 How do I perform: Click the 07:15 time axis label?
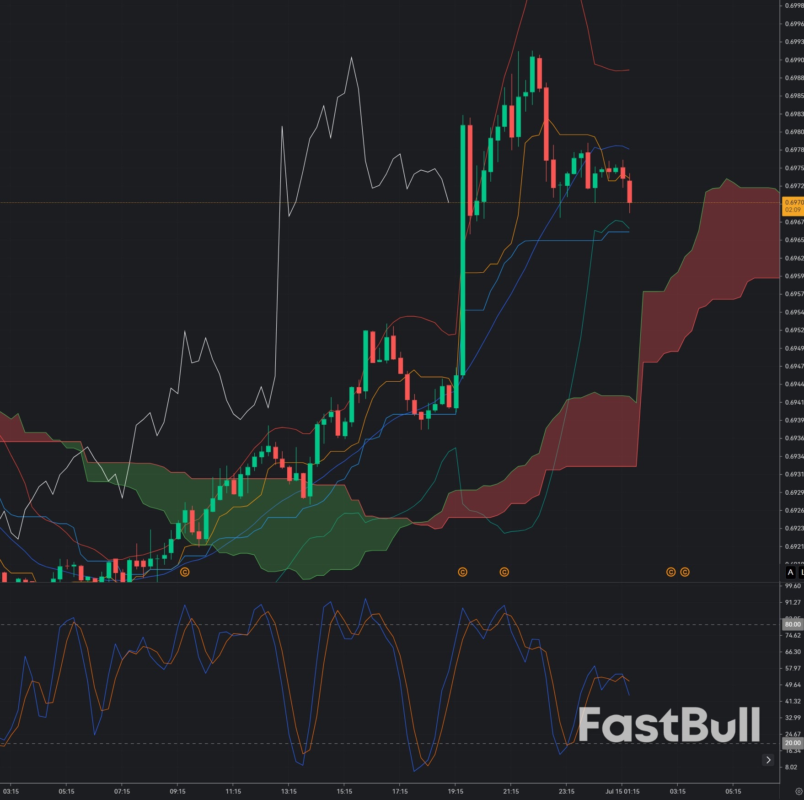pyautogui.click(x=122, y=791)
